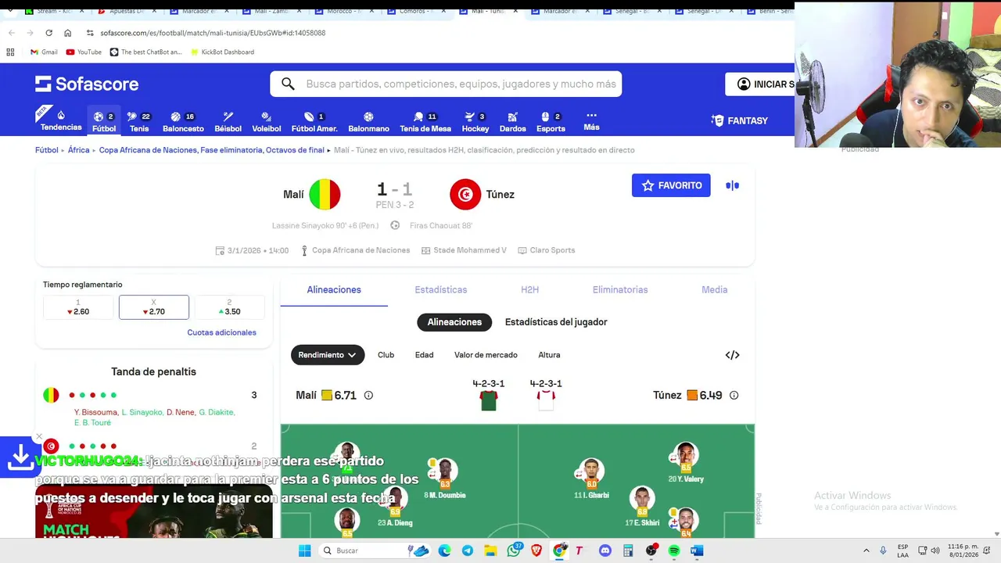Go to the browser home page
1001x563 pixels.
click(x=67, y=33)
